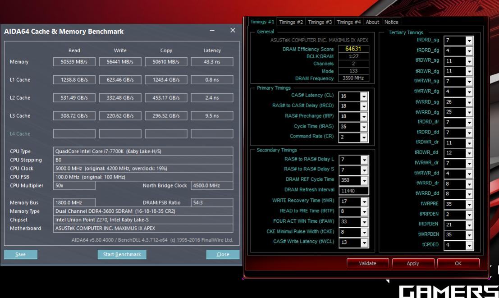Open RAS# to RAS# Delay L dropdown
499x298 pixels.
(x=364, y=160)
